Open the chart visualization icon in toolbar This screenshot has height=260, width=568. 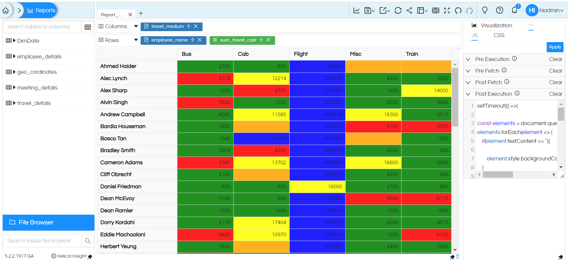click(357, 11)
